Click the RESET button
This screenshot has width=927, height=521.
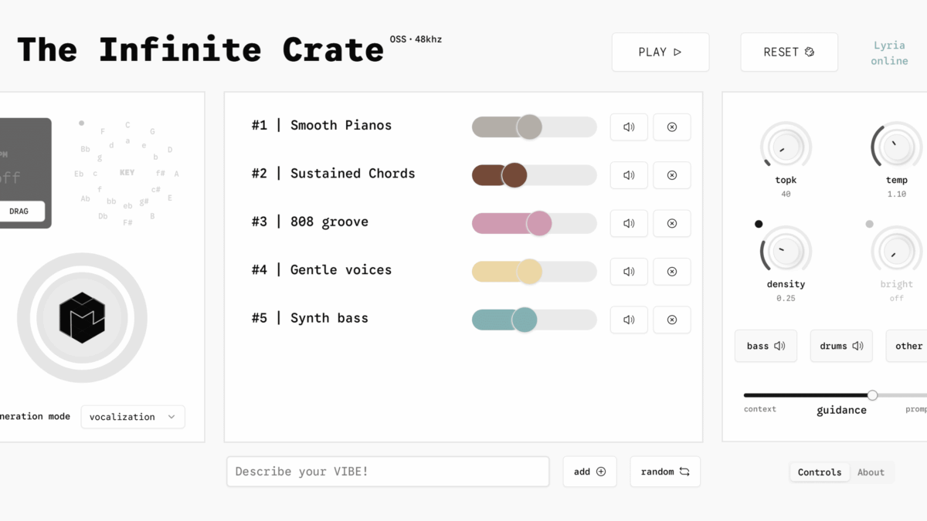click(789, 52)
